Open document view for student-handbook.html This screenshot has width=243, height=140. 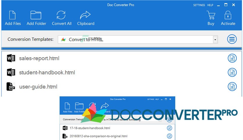[232, 72]
